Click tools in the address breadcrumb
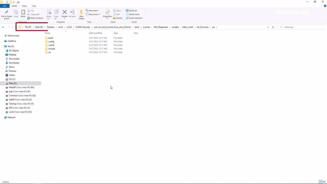 [137, 27]
